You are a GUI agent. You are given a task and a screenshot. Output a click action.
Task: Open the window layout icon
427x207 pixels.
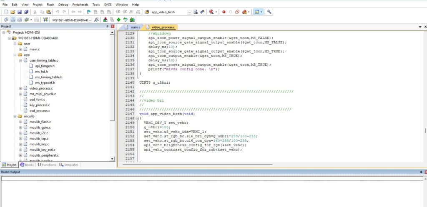[x=256, y=12]
